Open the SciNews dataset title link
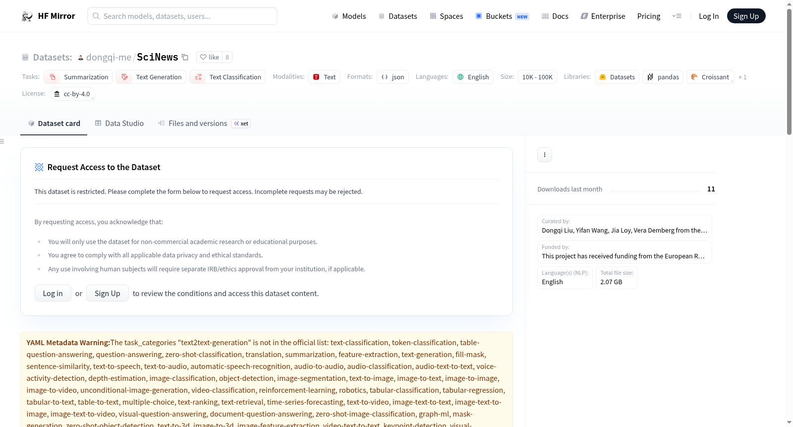This screenshot has width=793, height=427. coord(157,57)
